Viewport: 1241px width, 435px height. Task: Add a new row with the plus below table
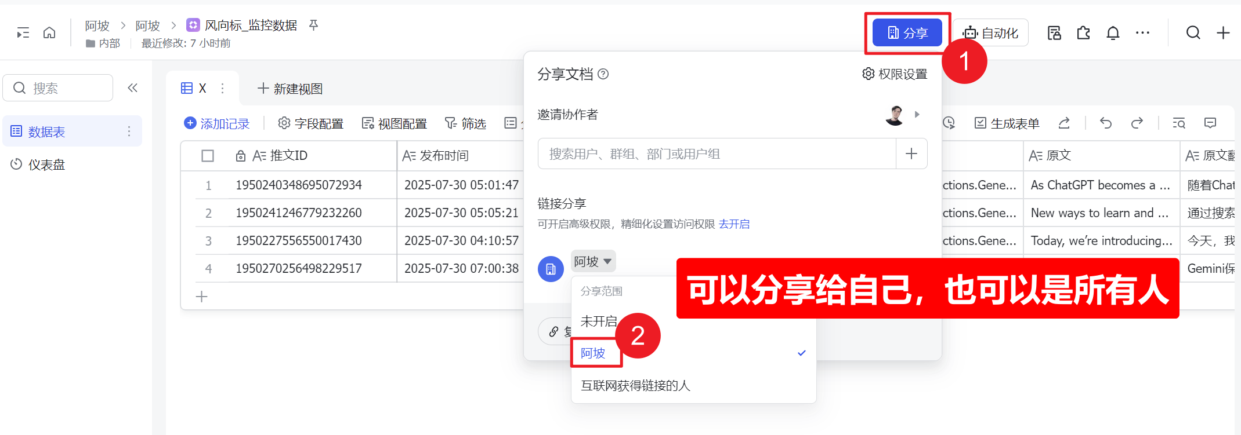(x=201, y=297)
